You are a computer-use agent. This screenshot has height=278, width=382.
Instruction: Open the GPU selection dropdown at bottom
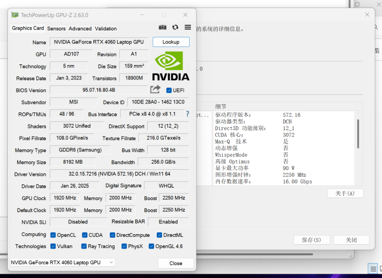pyautogui.click(x=63, y=262)
